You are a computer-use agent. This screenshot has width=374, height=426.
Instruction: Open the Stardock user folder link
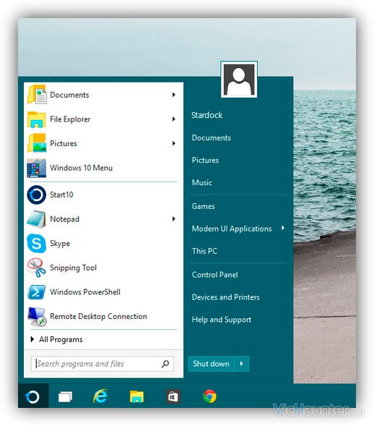pyautogui.click(x=207, y=115)
